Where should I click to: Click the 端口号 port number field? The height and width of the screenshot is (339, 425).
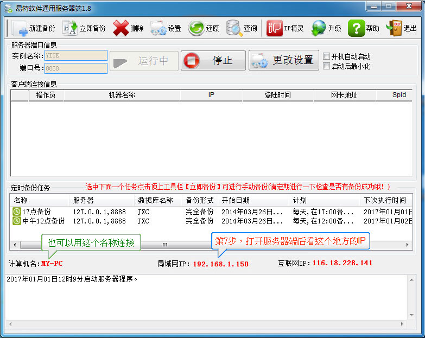(76, 69)
